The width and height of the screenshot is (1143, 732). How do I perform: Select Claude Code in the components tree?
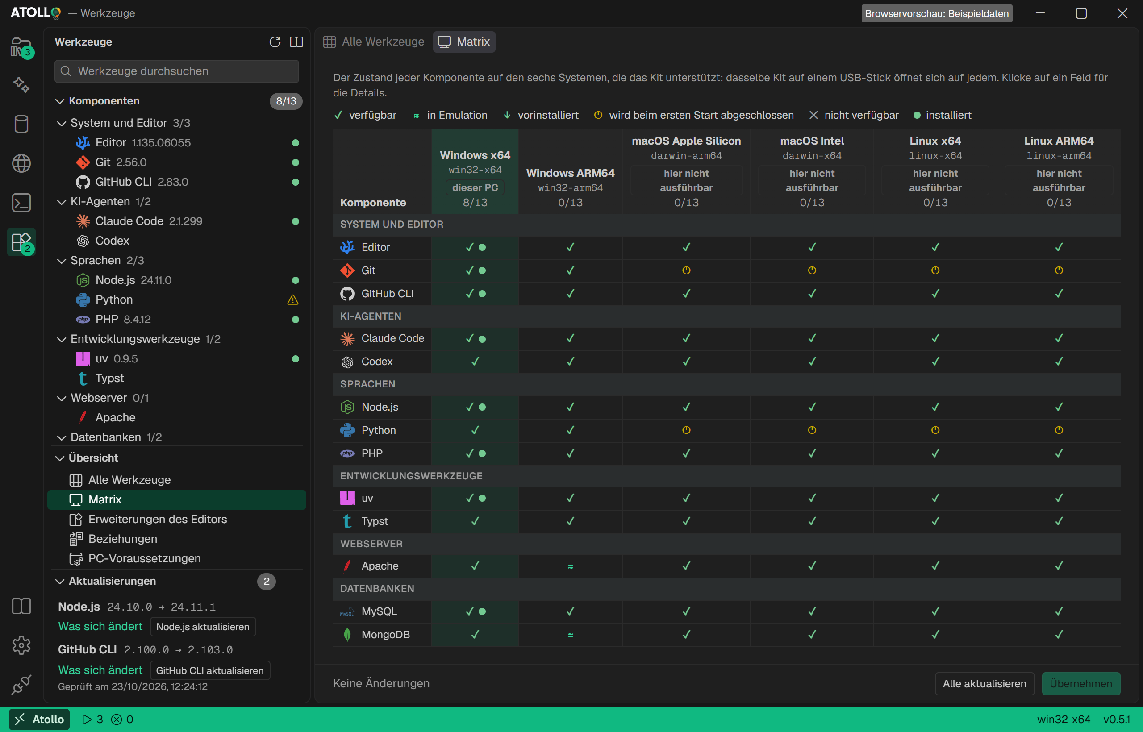pyautogui.click(x=177, y=221)
